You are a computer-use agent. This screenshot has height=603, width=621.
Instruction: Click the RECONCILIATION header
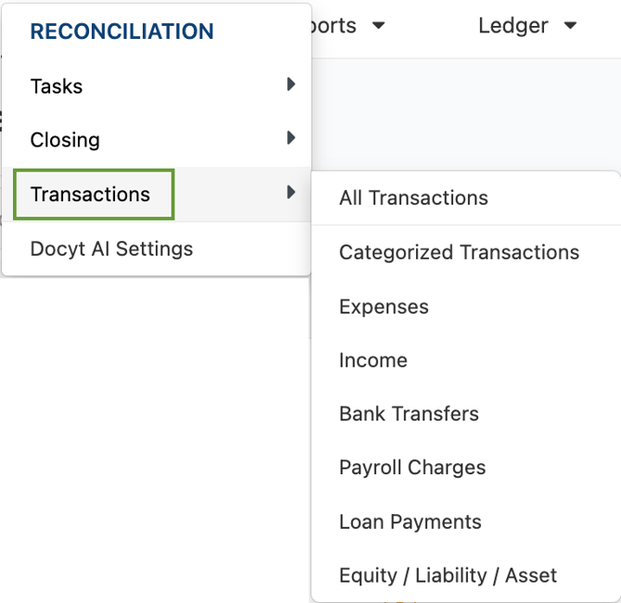click(x=122, y=31)
